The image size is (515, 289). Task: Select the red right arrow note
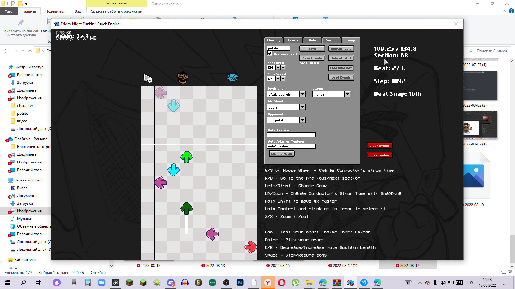(251, 247)
